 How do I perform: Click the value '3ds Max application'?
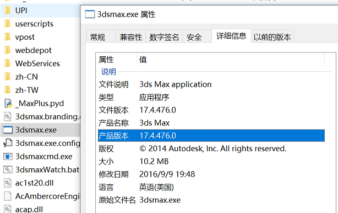[x=175, y=84]
